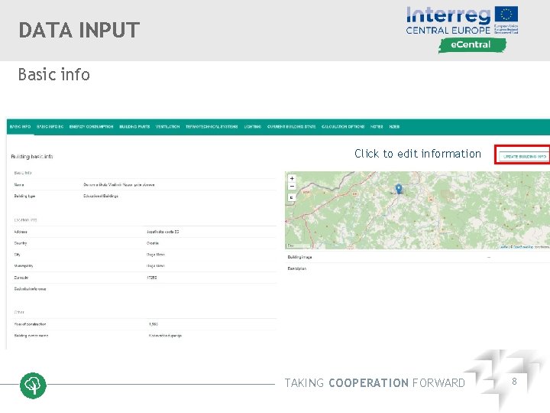The image size is (550, 413).
Task: Click the Update Building Info button
Action: (524, 157)
